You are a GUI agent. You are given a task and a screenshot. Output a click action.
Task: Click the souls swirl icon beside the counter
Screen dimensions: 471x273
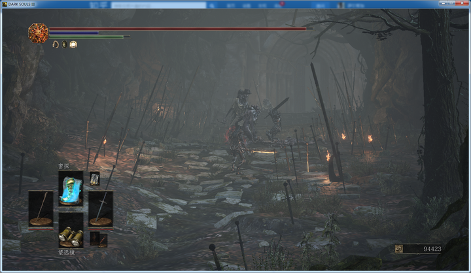coord(399,249)
